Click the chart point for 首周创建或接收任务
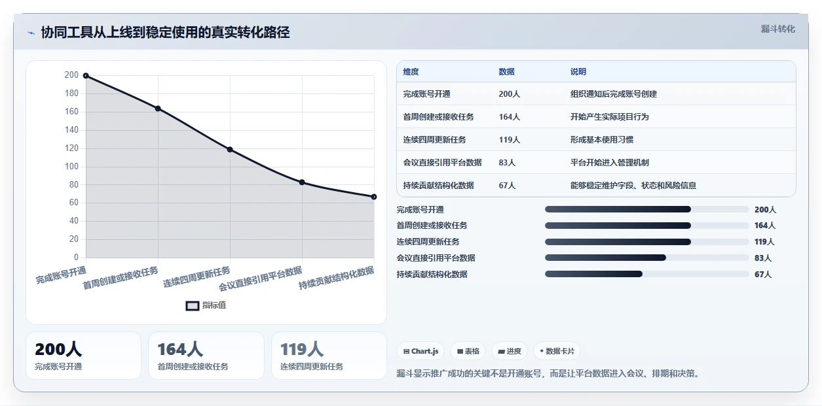Viewport: 822px width, 406px height. 158,109
